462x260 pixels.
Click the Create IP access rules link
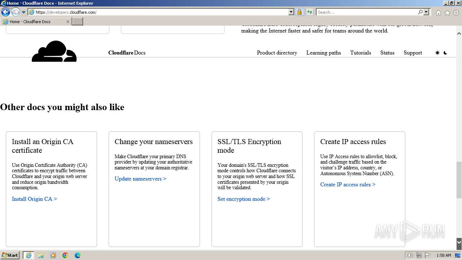[348, 185]
